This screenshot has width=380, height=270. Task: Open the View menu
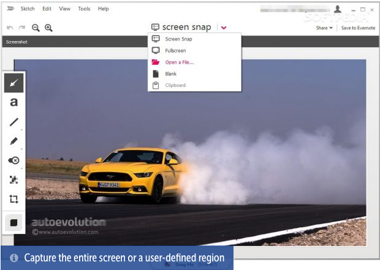tap(65, 9)
